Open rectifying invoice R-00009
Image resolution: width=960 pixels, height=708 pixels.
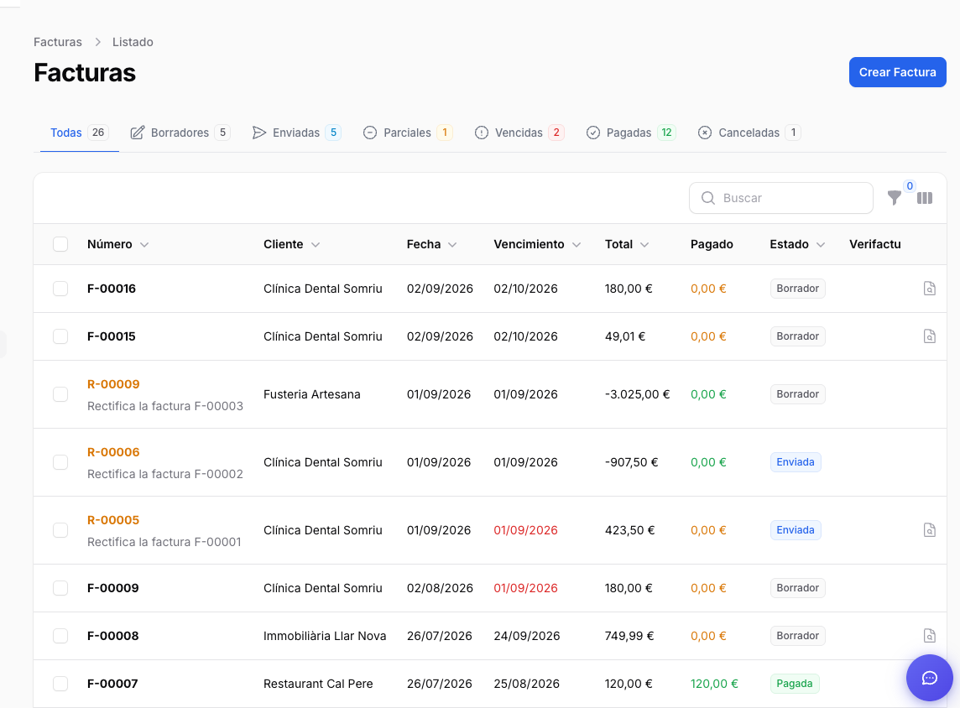pos(113,383)
